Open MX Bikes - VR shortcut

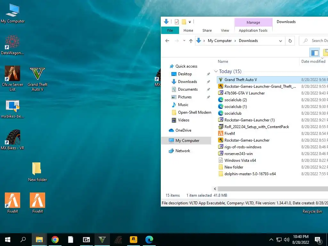pos(12,140)
